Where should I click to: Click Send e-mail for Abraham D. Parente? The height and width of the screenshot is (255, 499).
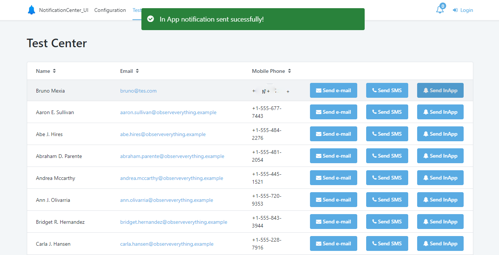coord(333,156)
